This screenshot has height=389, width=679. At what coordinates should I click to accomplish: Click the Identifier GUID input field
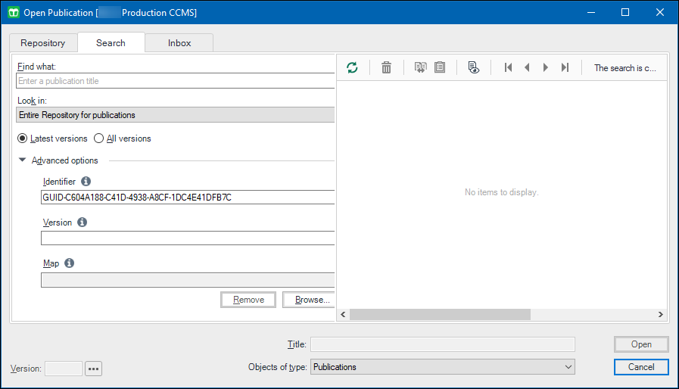pos(188,198)
